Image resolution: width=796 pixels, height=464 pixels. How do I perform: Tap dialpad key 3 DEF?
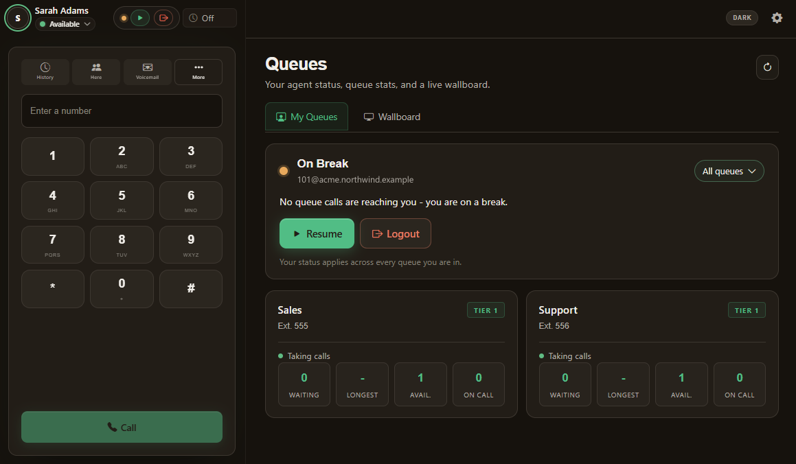[191, 156]
